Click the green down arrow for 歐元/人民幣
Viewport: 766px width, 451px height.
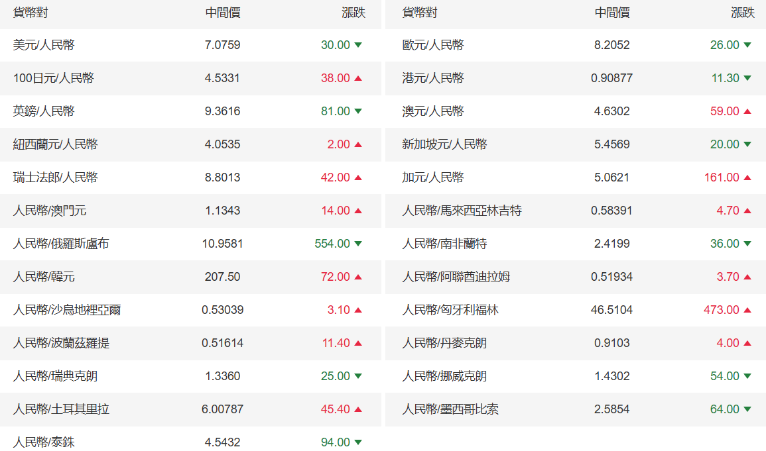pos(747,45)
